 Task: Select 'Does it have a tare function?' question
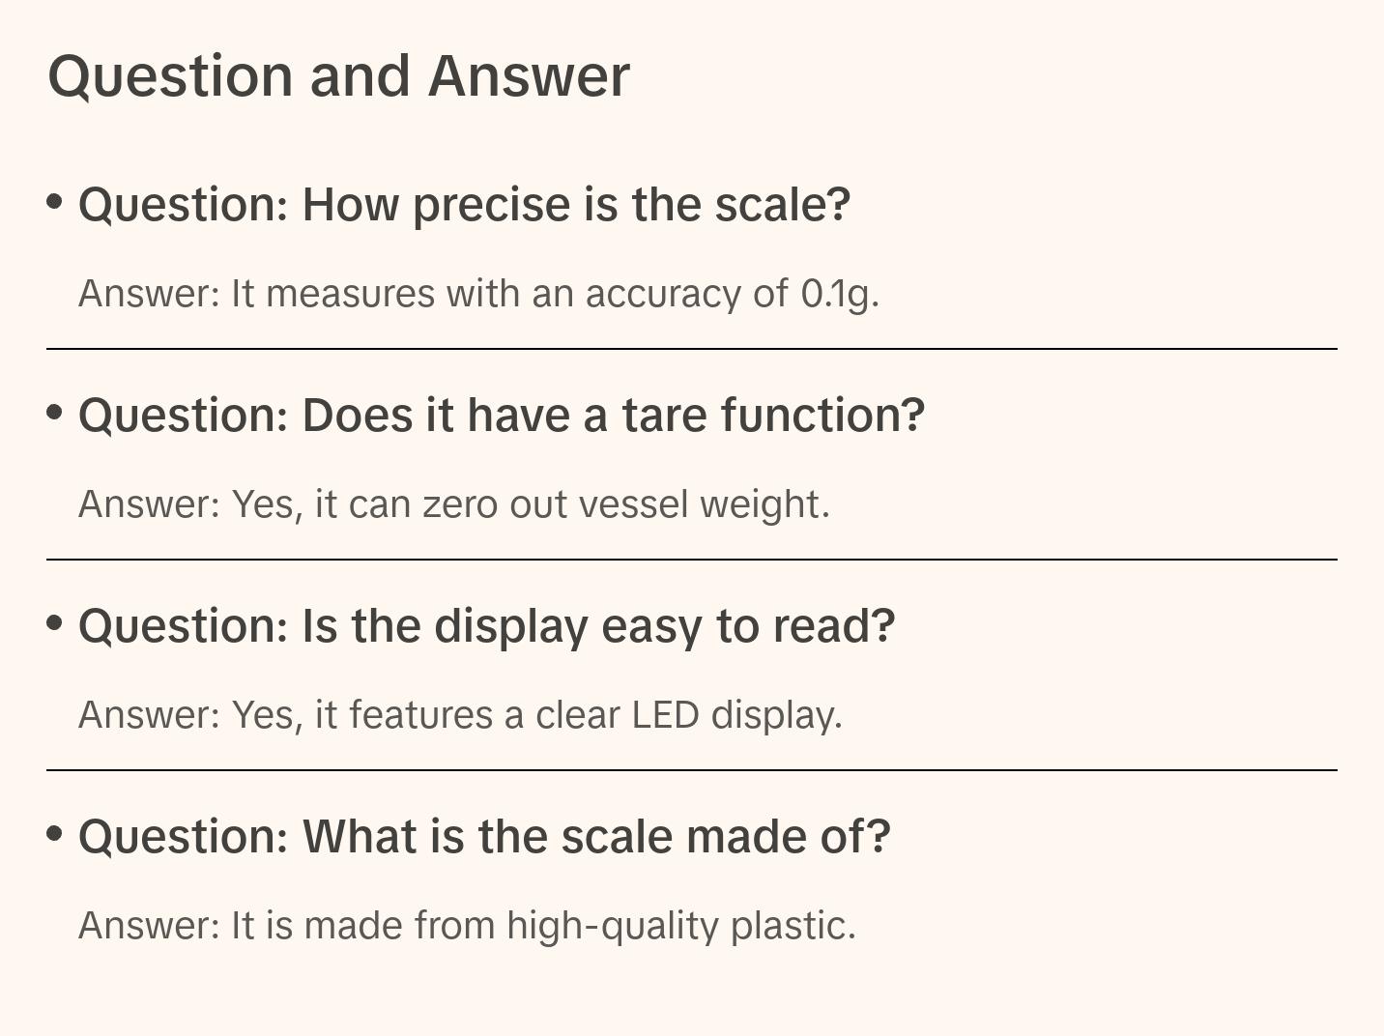[x=501, y=416]
